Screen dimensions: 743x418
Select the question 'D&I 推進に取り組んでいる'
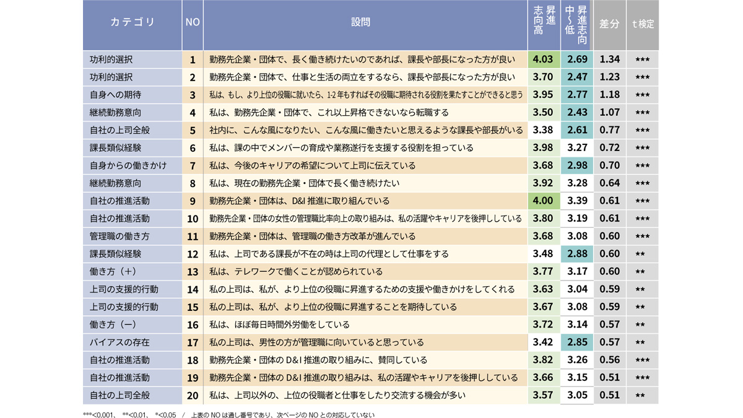coord(365,201)
